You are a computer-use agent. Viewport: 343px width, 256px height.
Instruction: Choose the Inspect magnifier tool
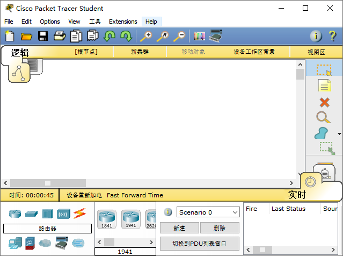tap(324, 117)
